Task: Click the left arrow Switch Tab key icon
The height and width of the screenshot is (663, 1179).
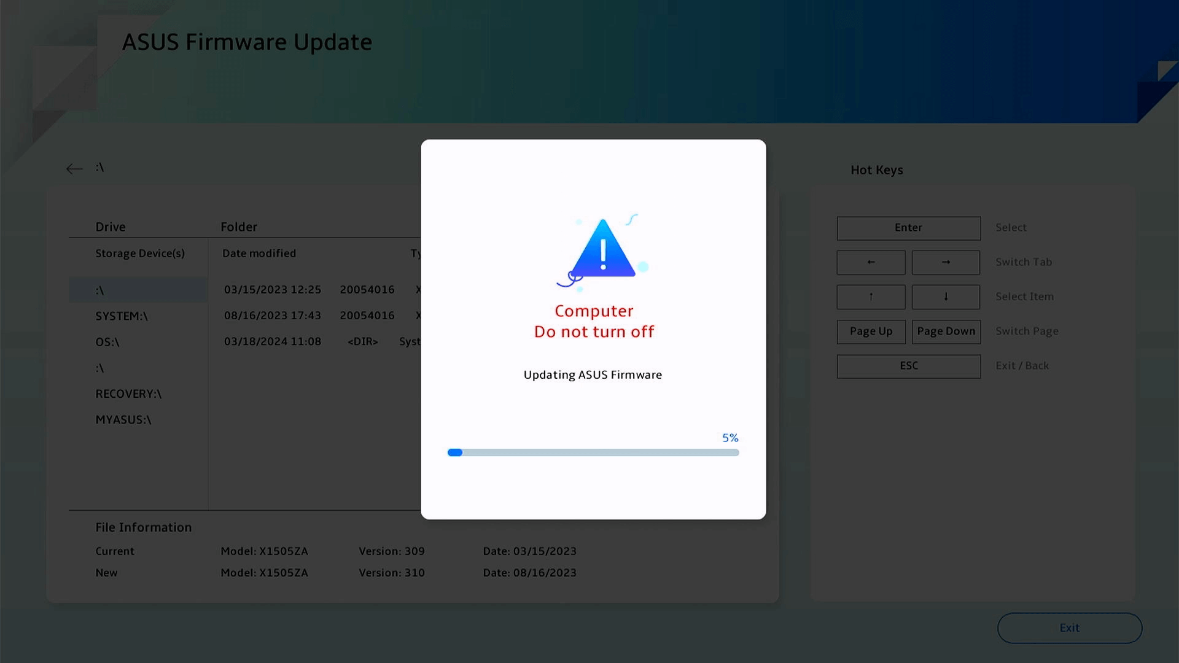Action: point(870,262)
